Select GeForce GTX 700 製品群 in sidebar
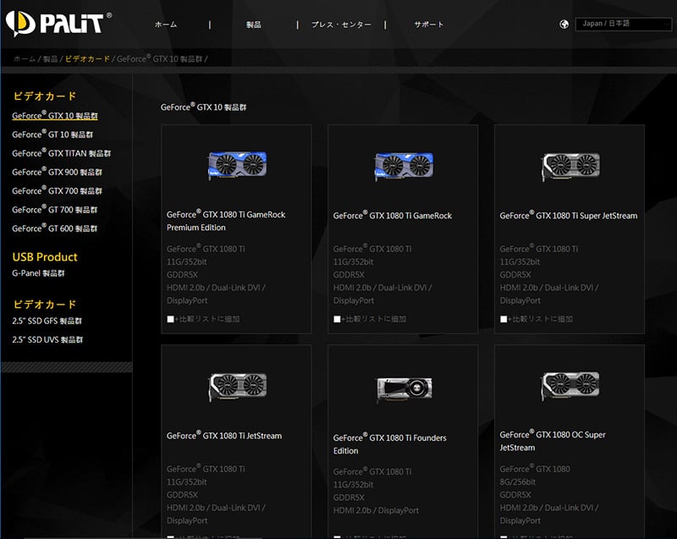 coord(57,190)
